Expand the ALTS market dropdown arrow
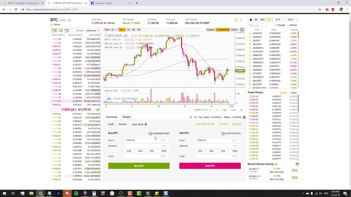Screen dimensions: 351x197 284,20
